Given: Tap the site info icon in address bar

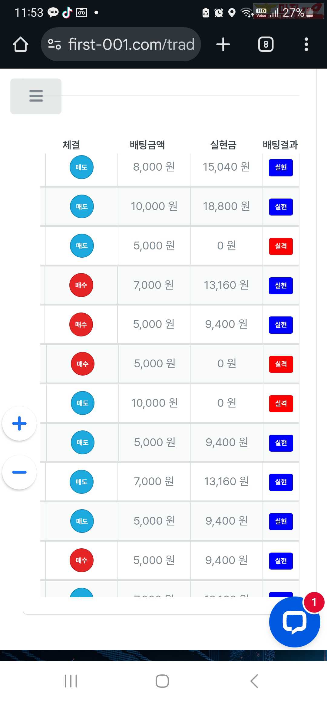Looking at the screenshot, I should point(54,45).
